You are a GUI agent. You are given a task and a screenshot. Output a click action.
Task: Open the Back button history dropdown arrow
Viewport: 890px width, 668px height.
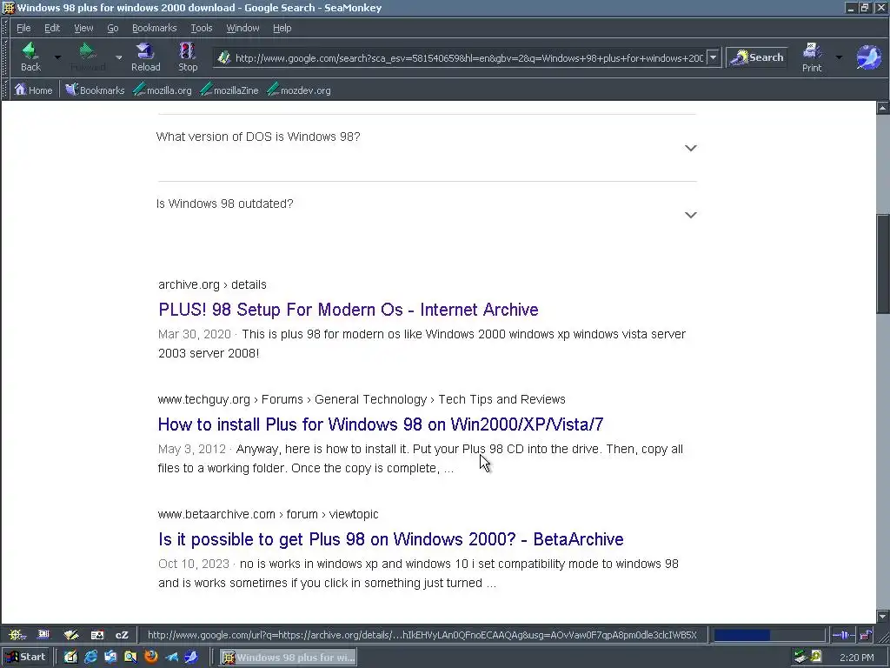57,57
